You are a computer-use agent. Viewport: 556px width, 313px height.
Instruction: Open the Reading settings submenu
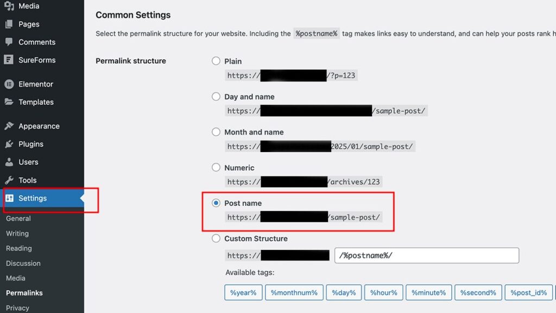[x=19, y=248]
